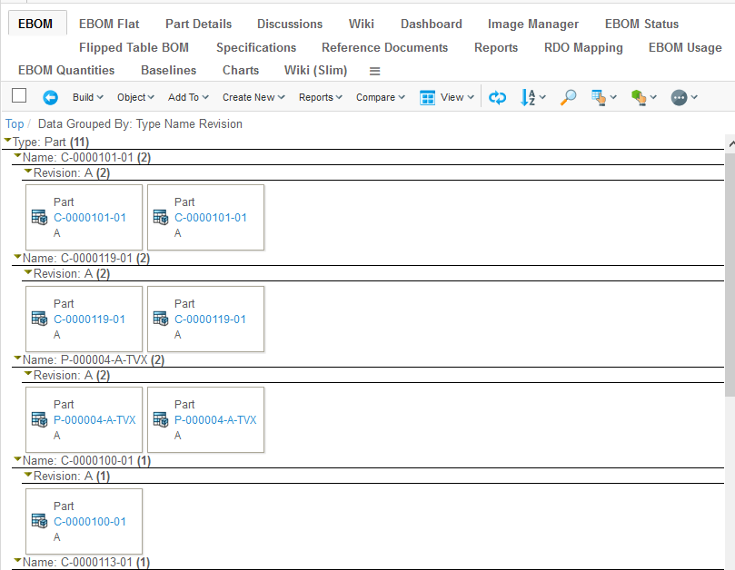Collapse the Name: C-0000119-01 group
This screenshot has height=570, width=735.
point(17,257)
